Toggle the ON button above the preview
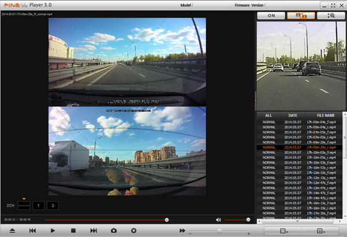The height and width of the screenshot is (237, 347). click(271, 16)
